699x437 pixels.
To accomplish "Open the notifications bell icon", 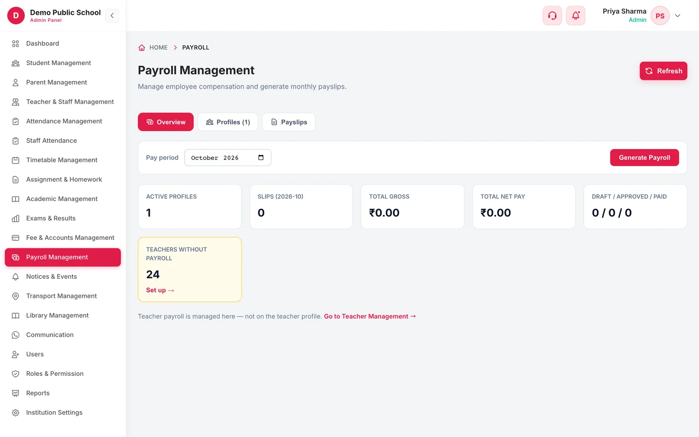I will 576,16.
